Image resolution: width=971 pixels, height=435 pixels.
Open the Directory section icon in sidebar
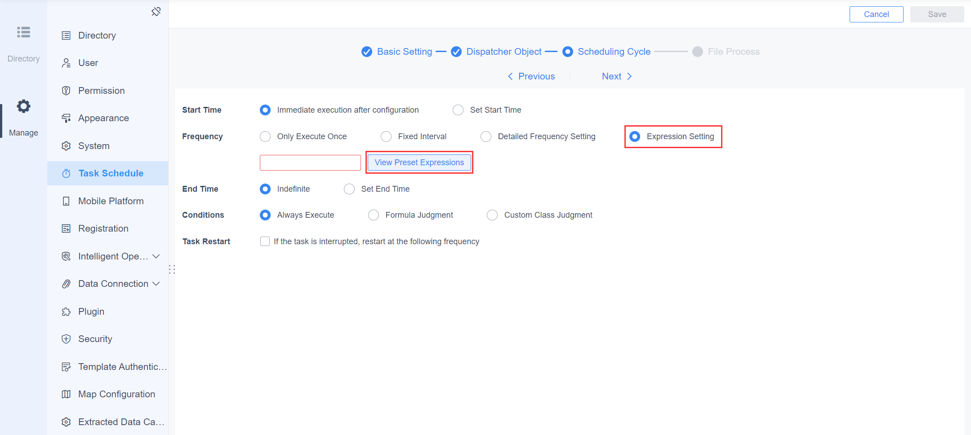tap(23, 32)
